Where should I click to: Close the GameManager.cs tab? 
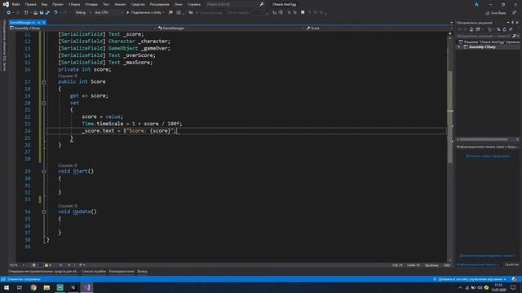tap(43, 22)
